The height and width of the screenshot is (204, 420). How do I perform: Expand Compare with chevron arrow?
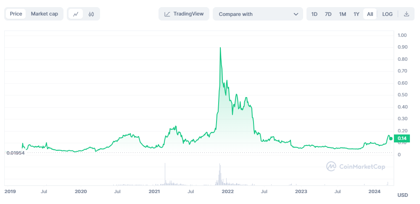(295, 14)
